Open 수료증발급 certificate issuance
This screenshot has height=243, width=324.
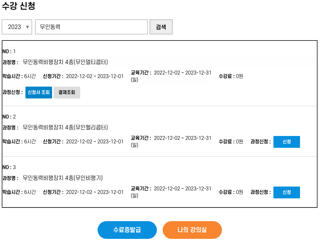127,230
